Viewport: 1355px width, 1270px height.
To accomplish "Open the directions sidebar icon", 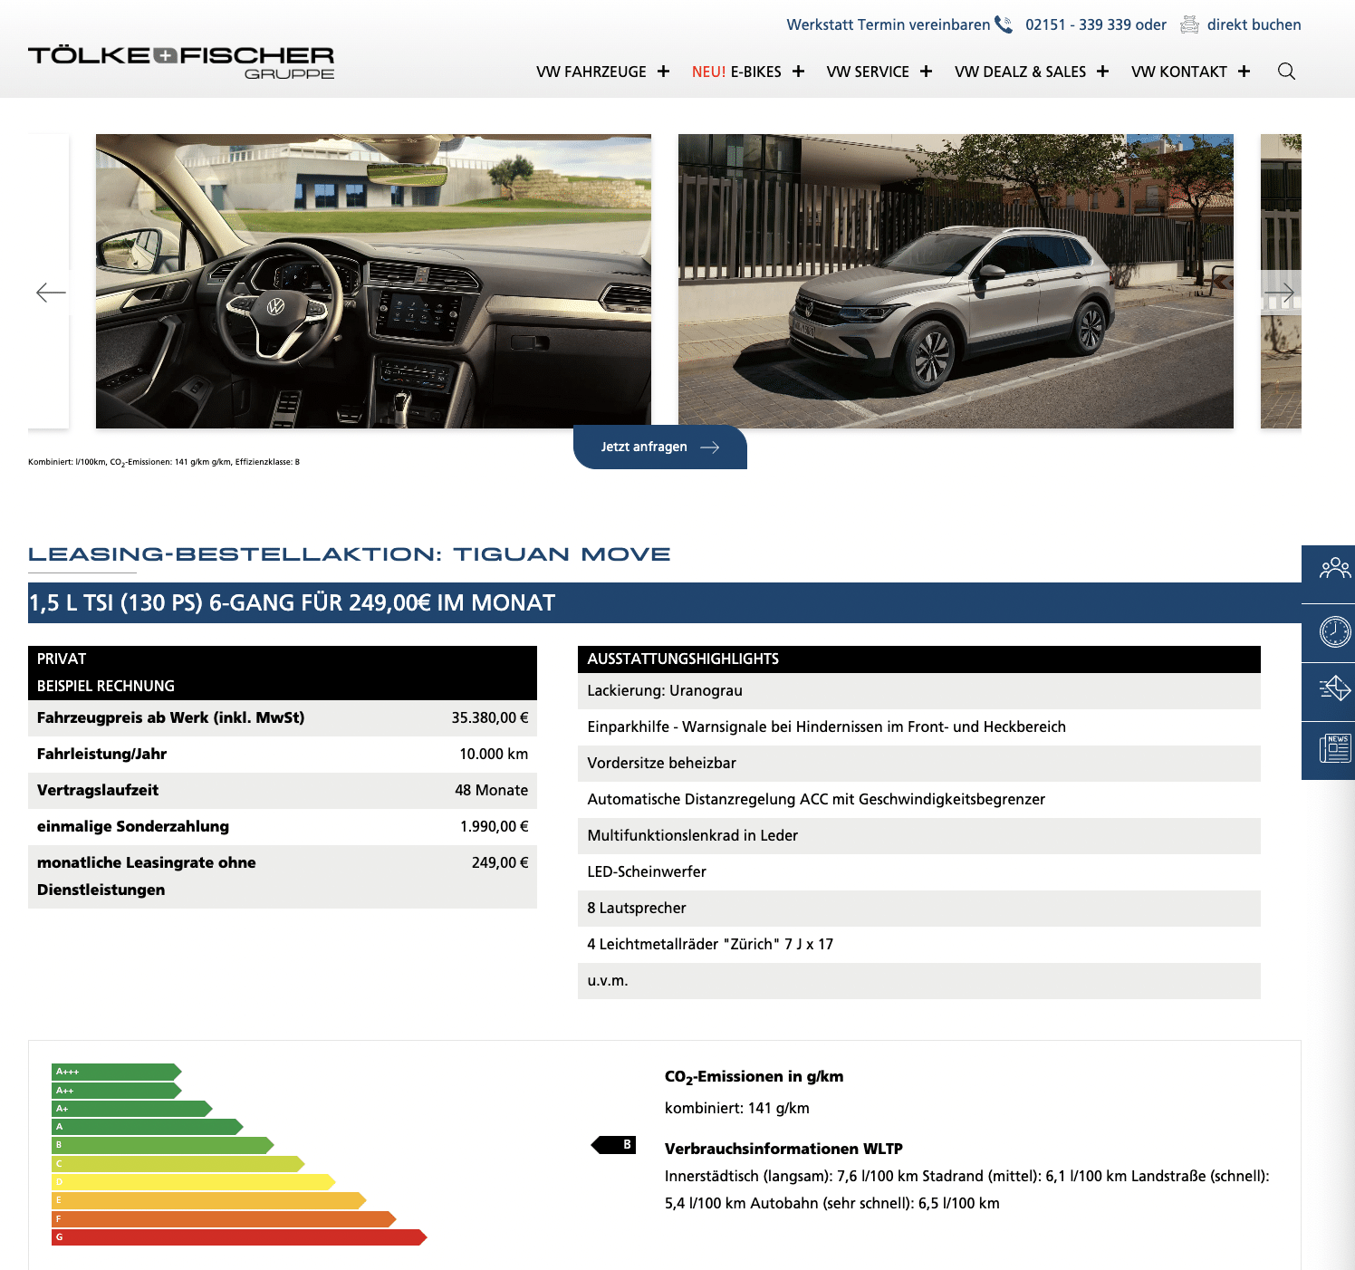I will click(1334, 689).
